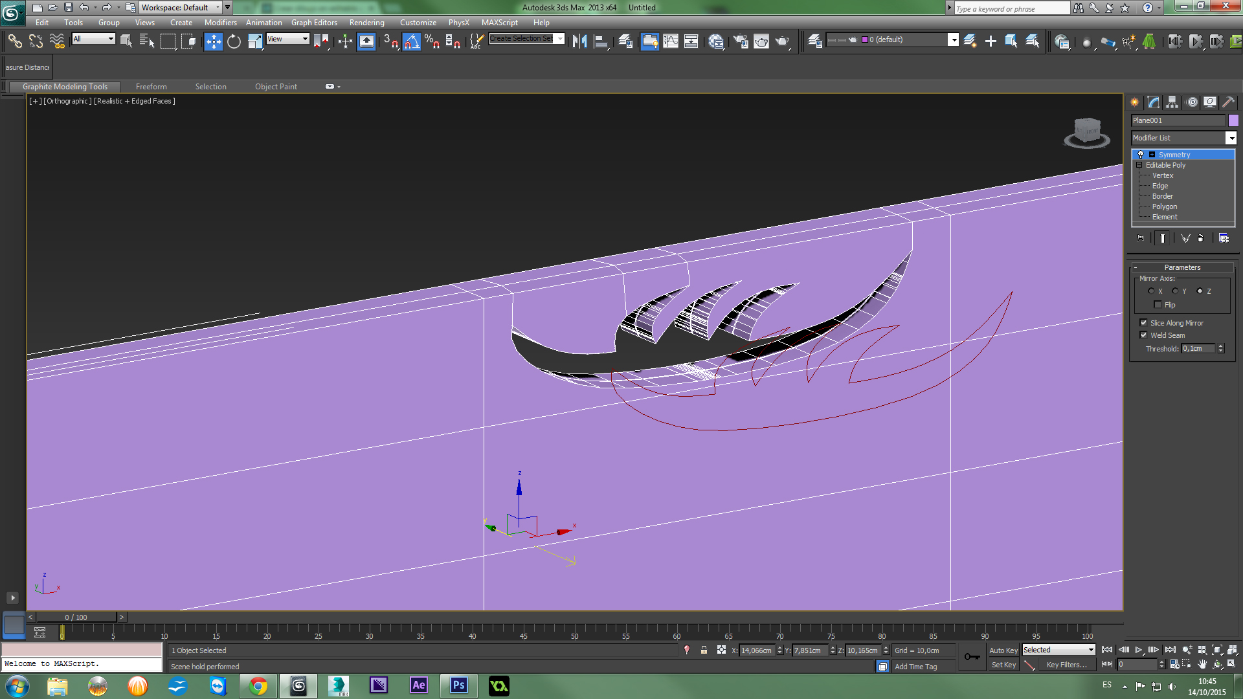Click the Play Animation button
The image size is (1243, 699).
[1139, 650]
